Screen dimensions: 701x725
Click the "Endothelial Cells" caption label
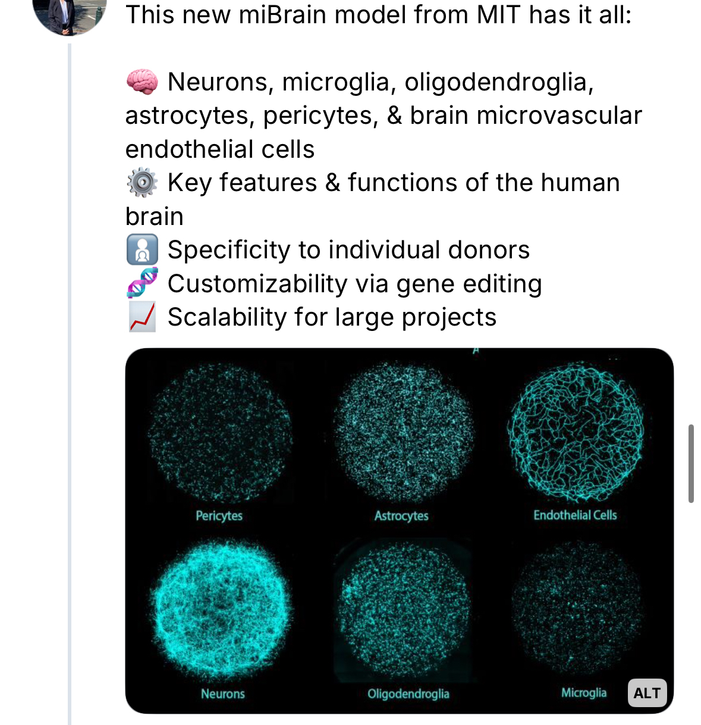[575, 515]
